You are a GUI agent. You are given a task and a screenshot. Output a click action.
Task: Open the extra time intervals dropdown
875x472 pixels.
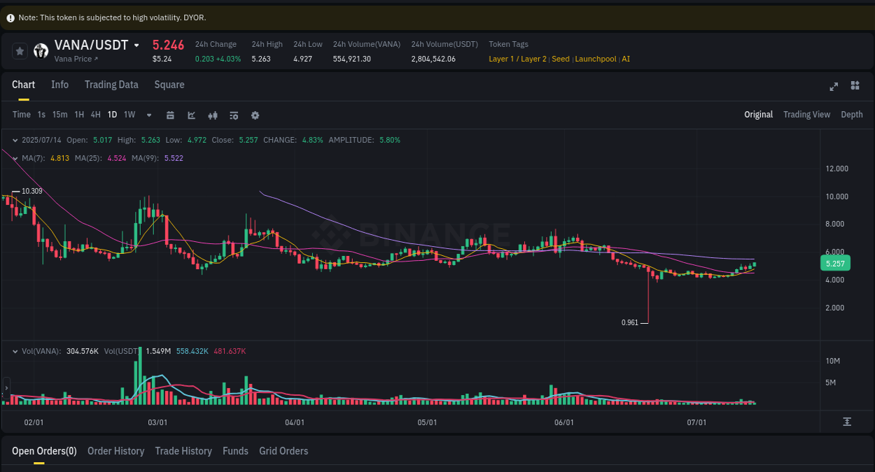[148, 115]
